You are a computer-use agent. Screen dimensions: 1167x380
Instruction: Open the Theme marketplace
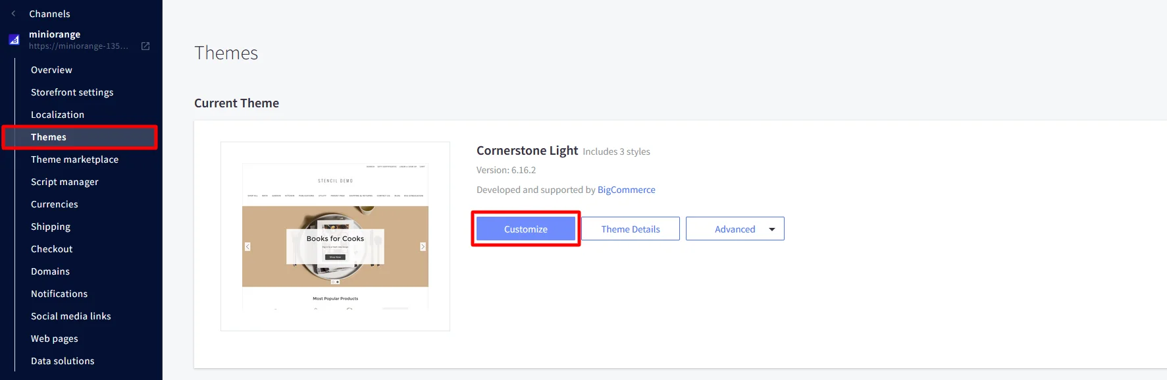point(74,159)
